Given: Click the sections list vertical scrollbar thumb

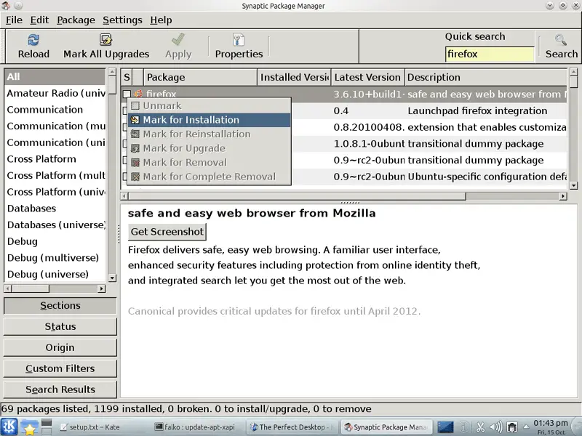Looking at the screenshot, I should tap(112, 86).
